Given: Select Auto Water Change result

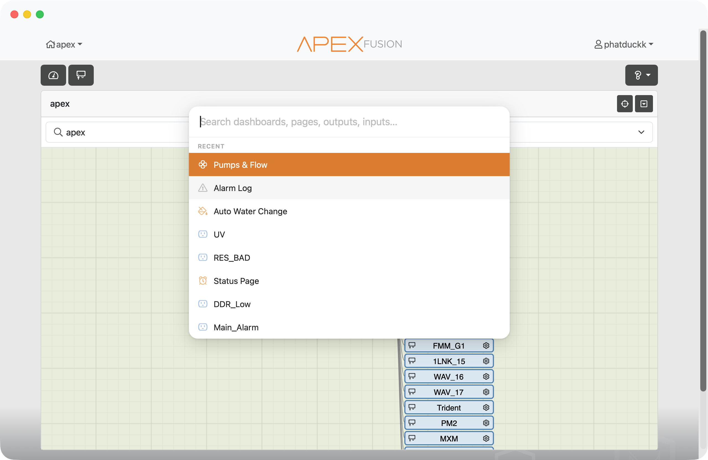Looking at the screenshot, I should 349,211.
